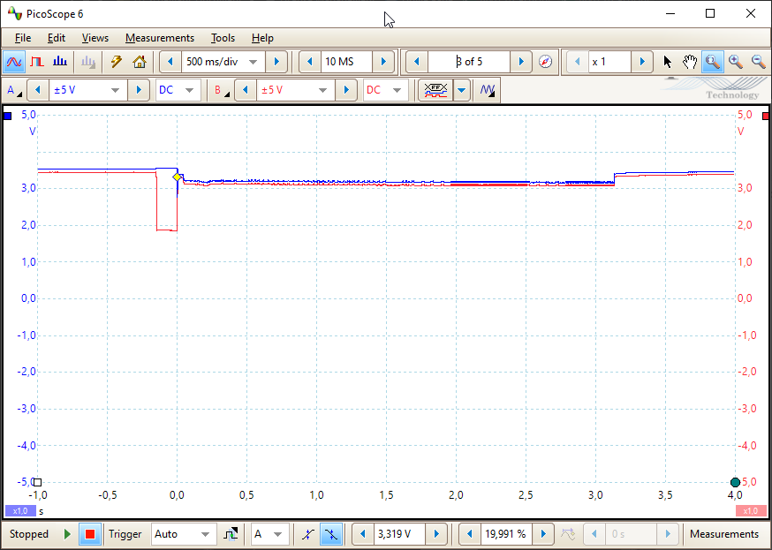This screenshot has width=772, height=550.
Task: Decrease timebase from 500 ms/div
Action: coord(170,62)
